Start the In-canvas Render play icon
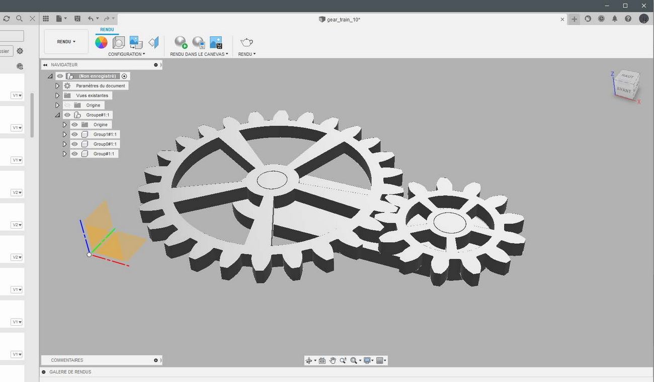 click(x=181, y=43)
